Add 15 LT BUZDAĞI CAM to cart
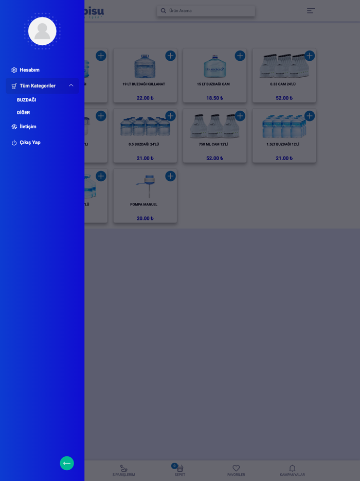 240,56
